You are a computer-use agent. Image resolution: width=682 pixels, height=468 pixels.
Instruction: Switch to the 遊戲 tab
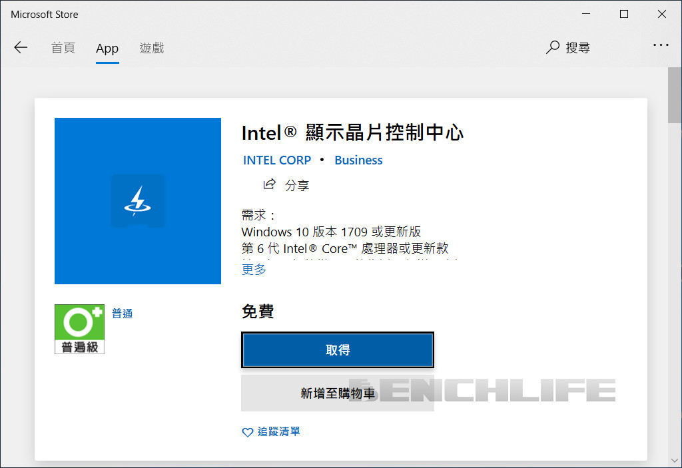(152, 48)
